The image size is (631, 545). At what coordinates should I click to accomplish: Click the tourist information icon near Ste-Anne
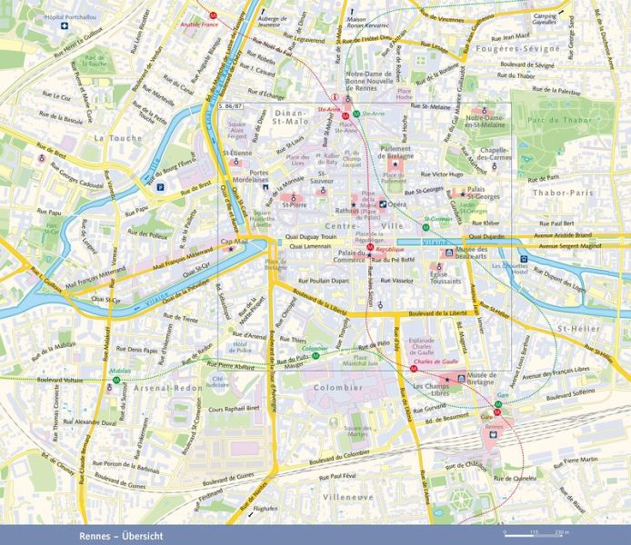(x=335, y=97)
